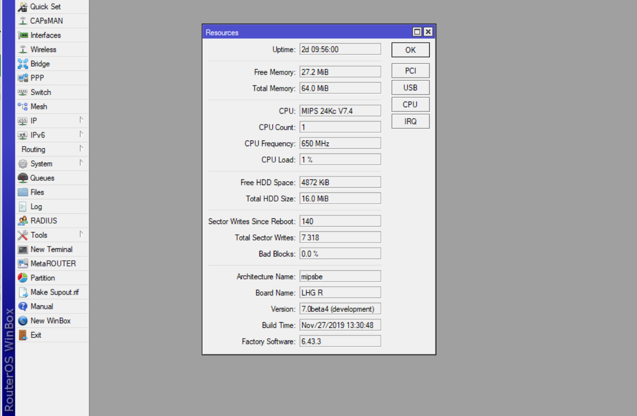Click the Partition pie chart icon
This screenshot has width=637, height=416.
[x=22, y=278]
